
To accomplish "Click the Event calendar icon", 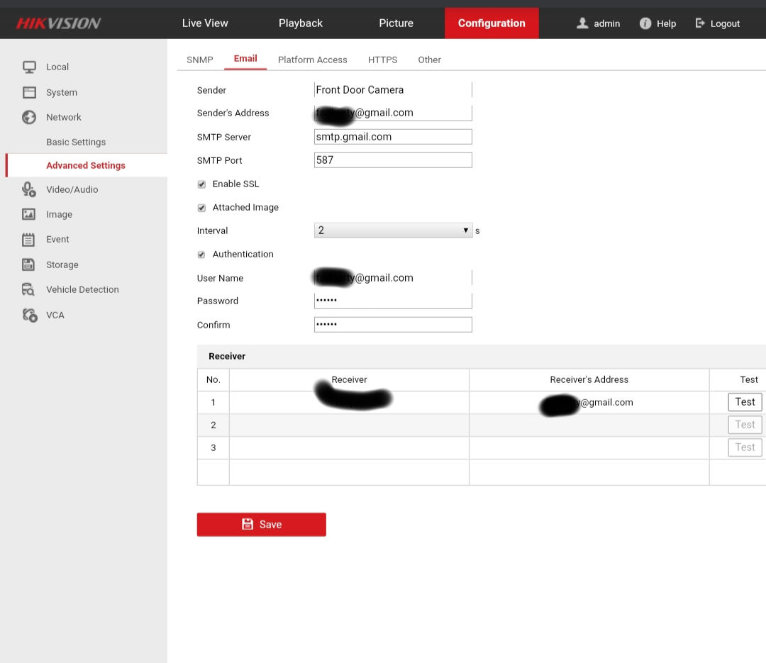I will [29, 240].
